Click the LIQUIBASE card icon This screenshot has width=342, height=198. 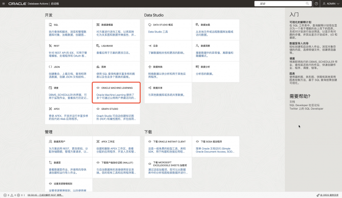(98, 45)
